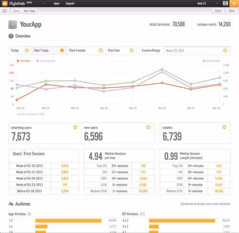Expand the FlightPath app switcher dropdown
239x233 pixels.
pyautogui.click(x=43, y=3)
